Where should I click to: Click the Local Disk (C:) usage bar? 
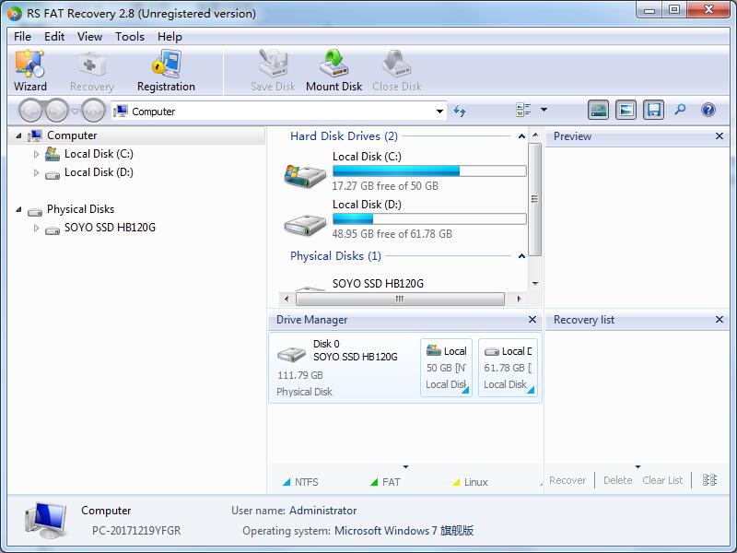(429, 171)
